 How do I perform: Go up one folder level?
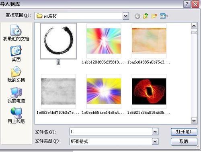[146, 16]
